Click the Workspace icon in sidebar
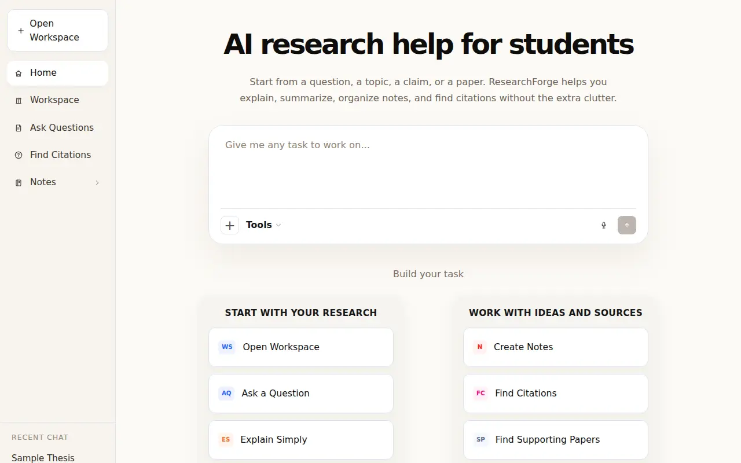Screen dimensions: 741x463 [19, 101]
